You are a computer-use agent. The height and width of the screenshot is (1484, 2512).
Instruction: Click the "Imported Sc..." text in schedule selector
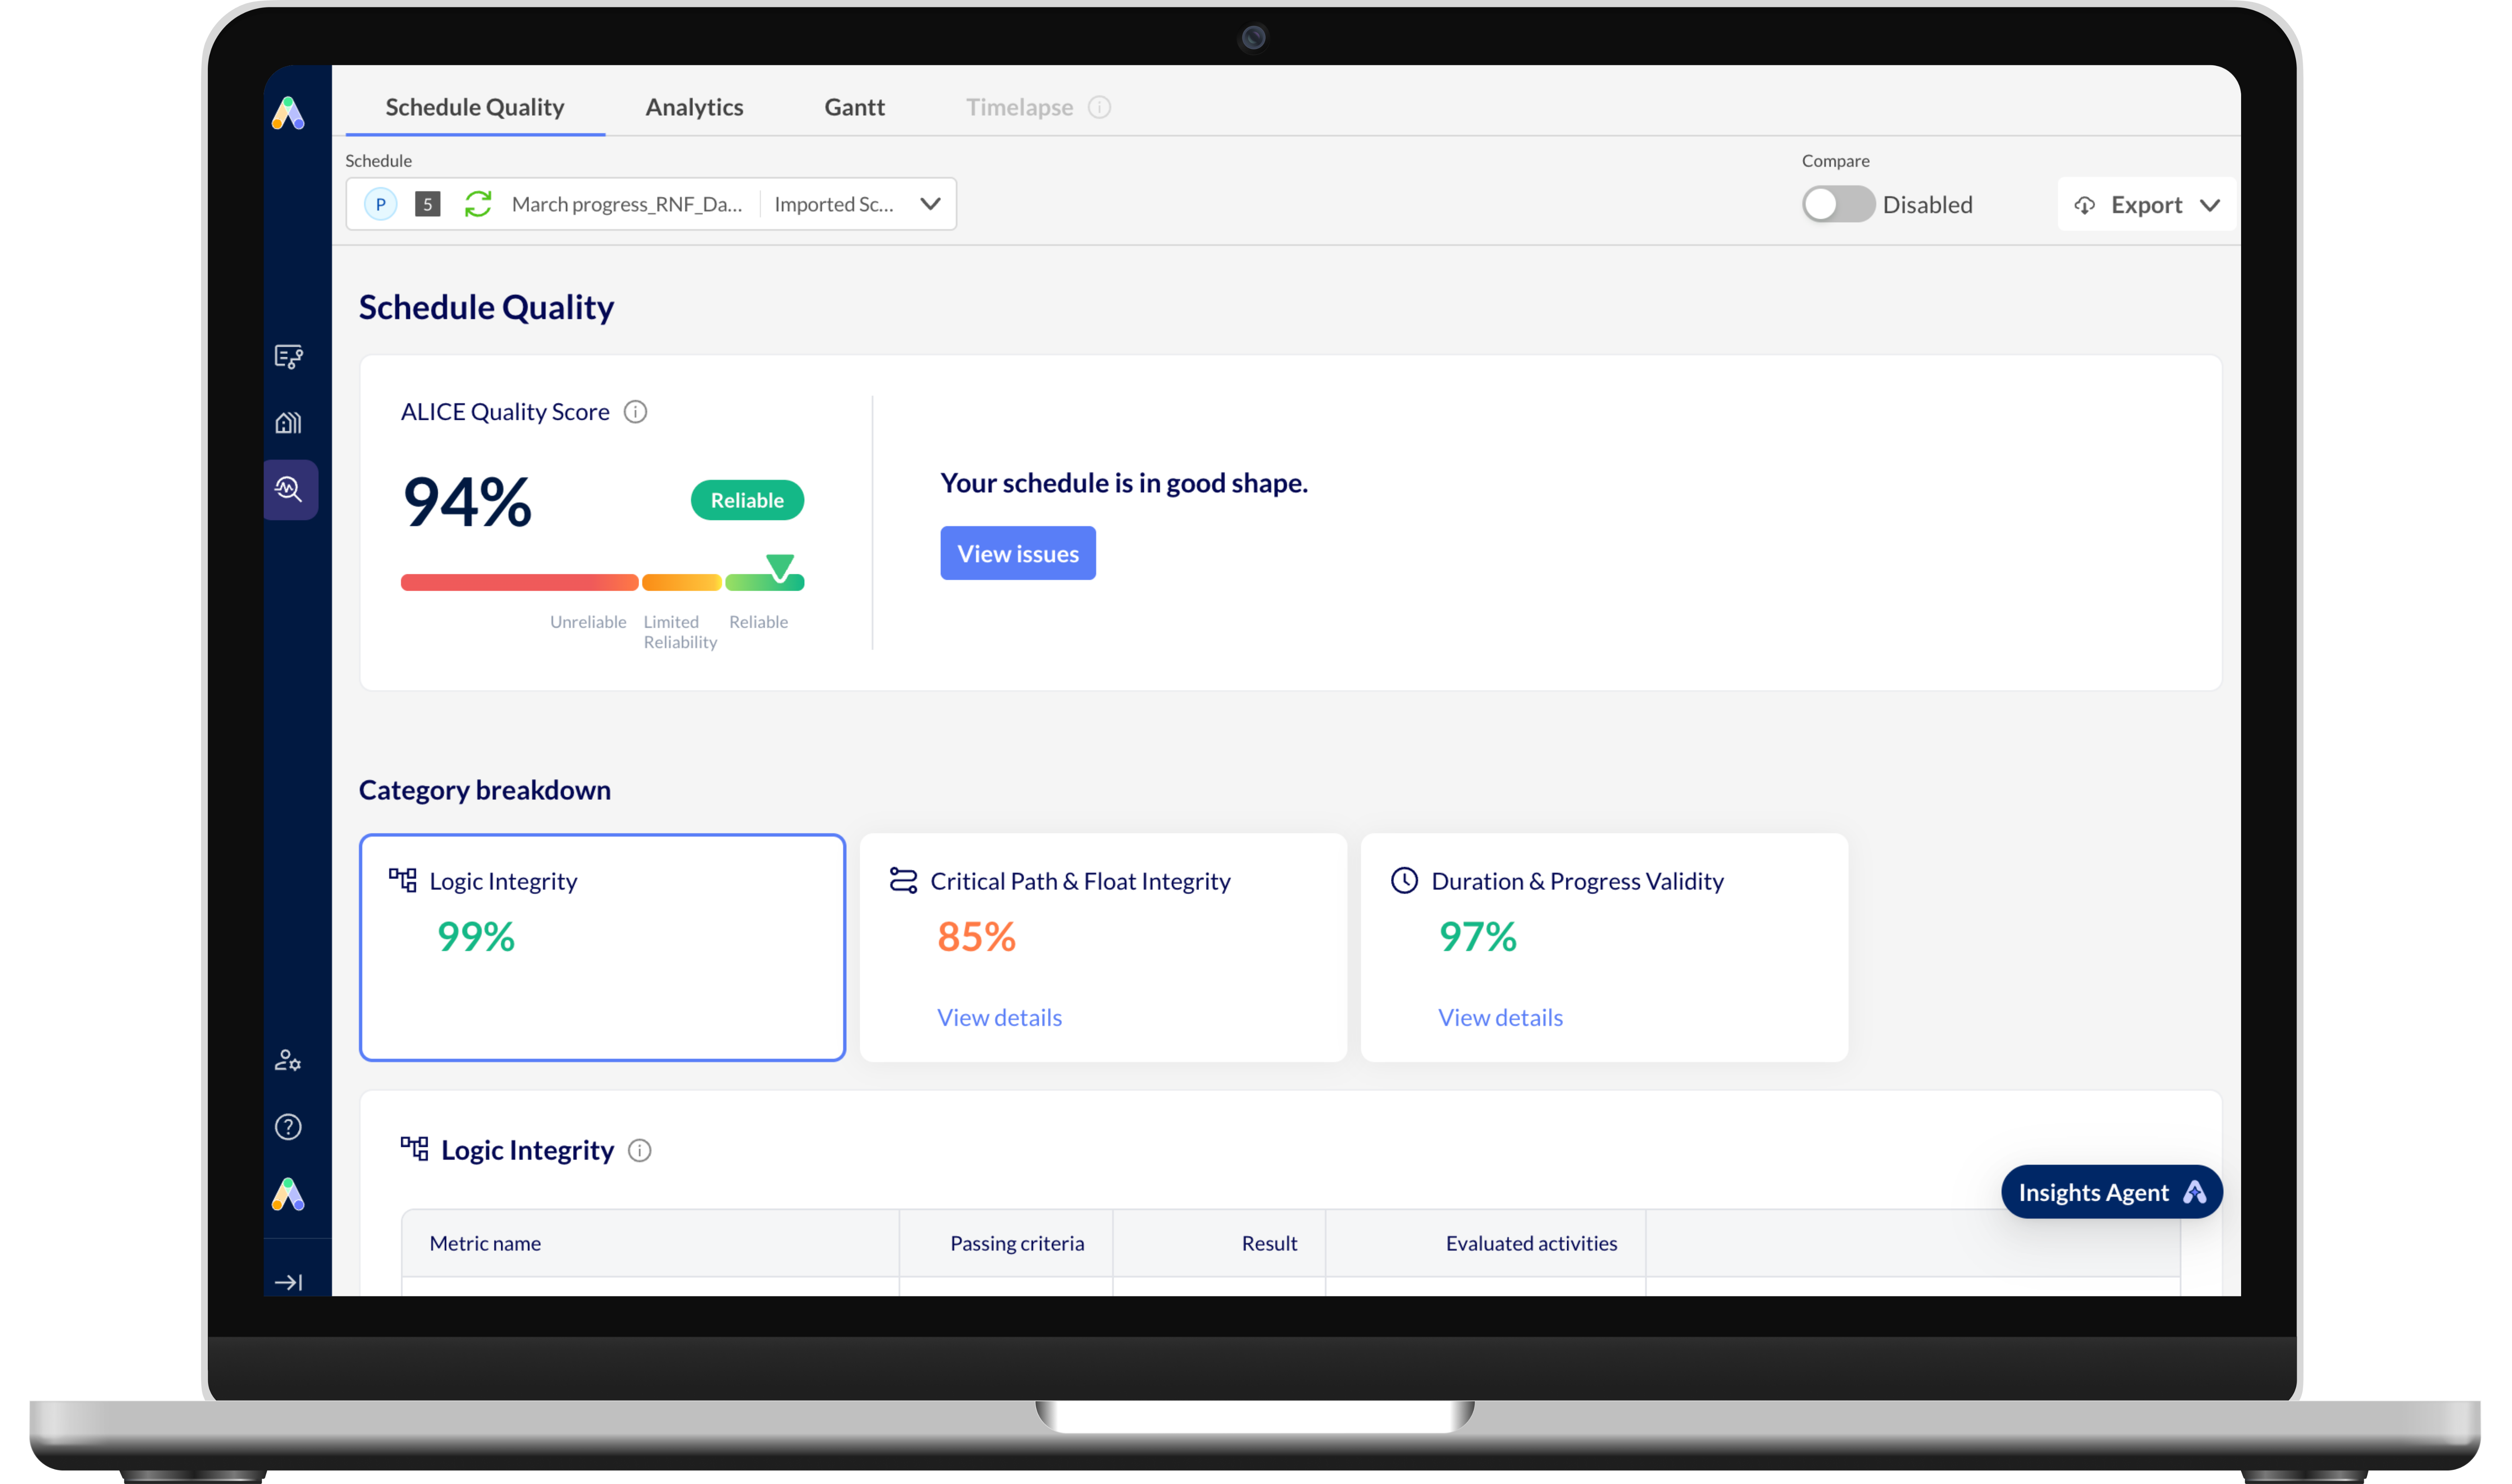coord(834,204)
